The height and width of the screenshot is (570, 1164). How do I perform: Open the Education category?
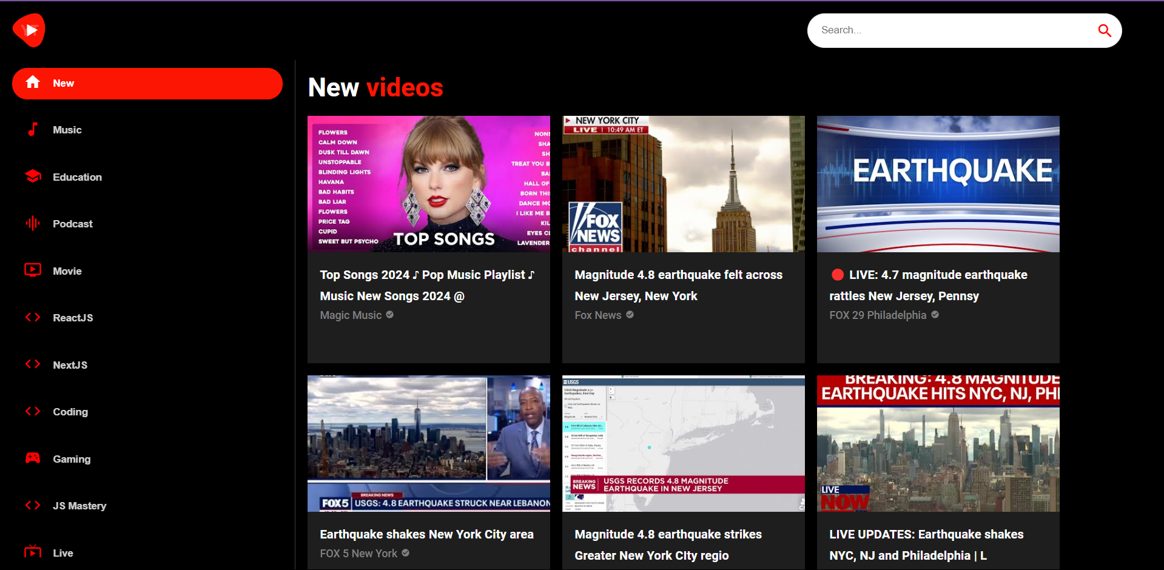[147, 177]
